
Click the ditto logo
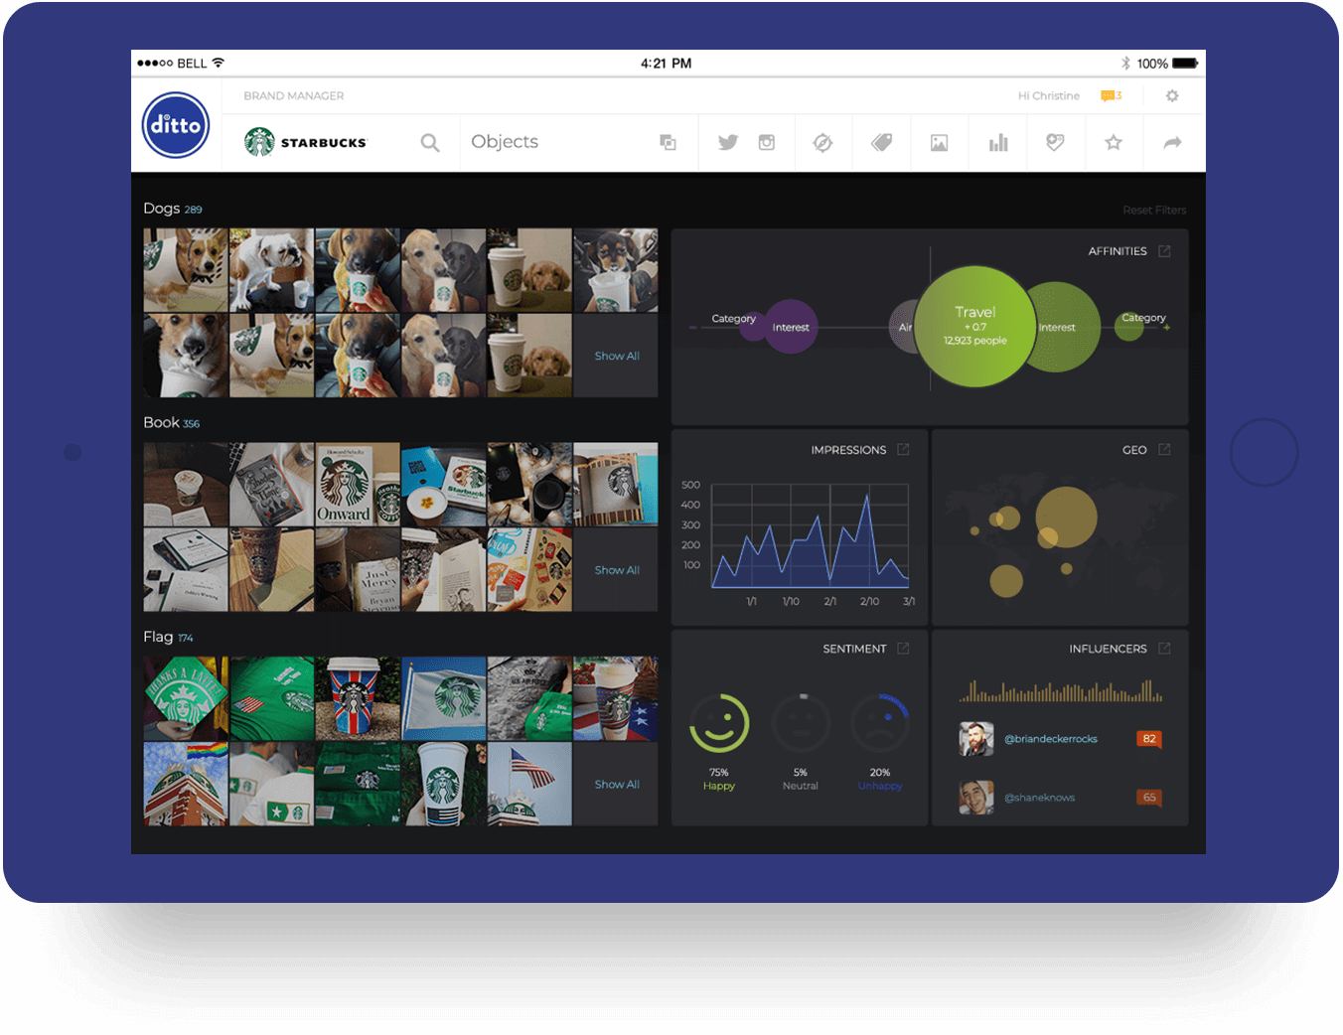[176, 125]
